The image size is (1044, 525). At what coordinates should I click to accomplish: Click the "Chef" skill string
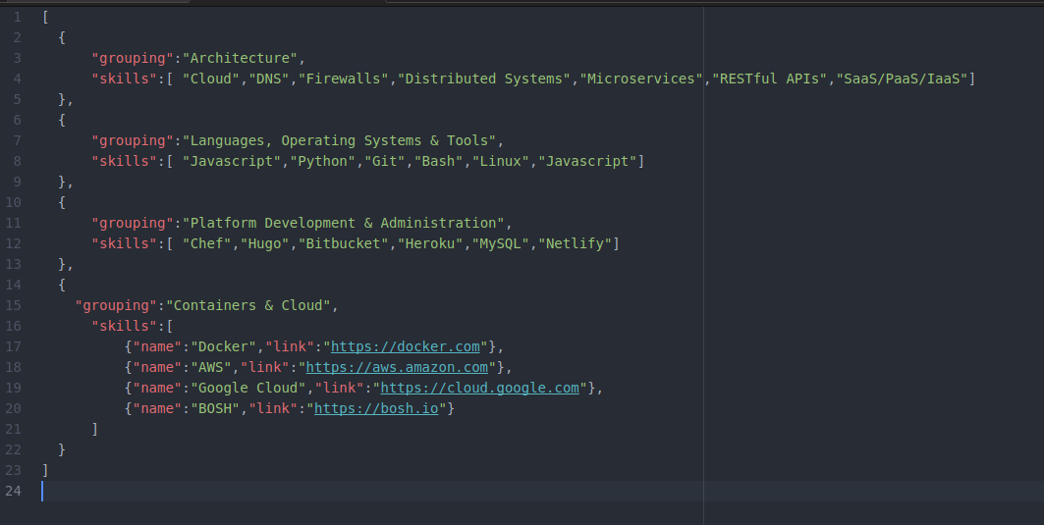(x=207, y=244)
